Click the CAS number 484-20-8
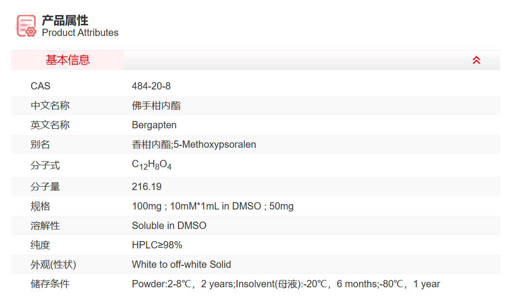The width and height of the screenshot is (506, 296). (x=151, y=86)
